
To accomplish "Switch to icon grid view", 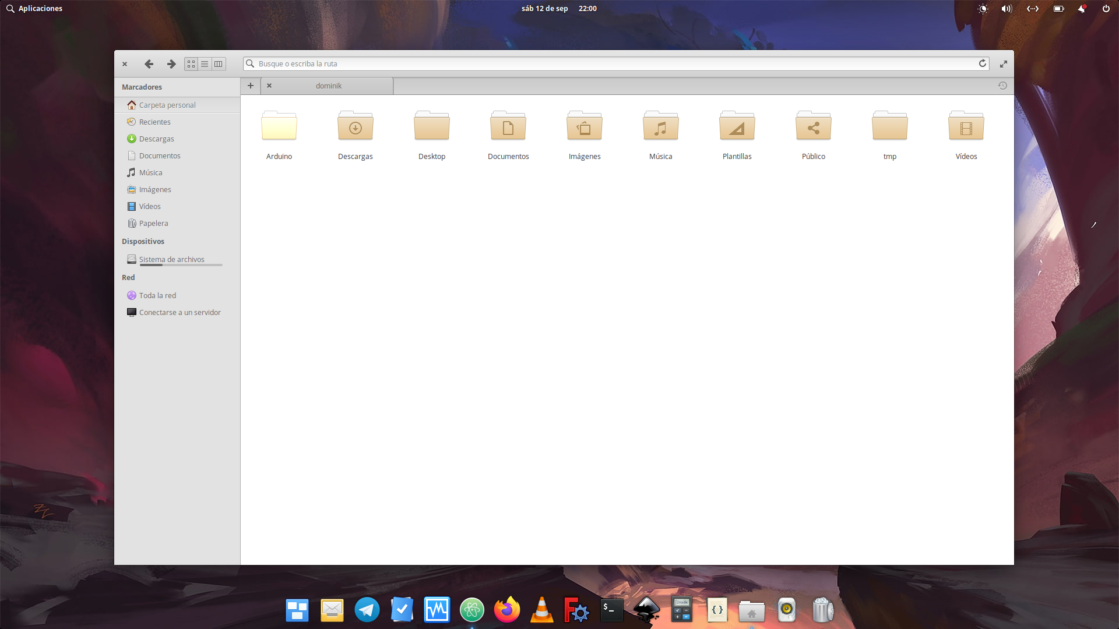I will (191, 64).
